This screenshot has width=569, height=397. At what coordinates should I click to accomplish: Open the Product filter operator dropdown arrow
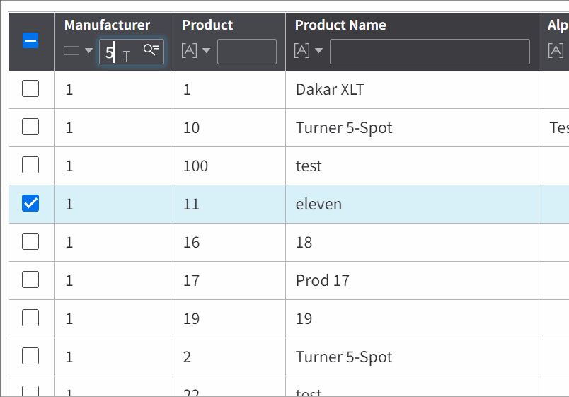pos(206,50)
